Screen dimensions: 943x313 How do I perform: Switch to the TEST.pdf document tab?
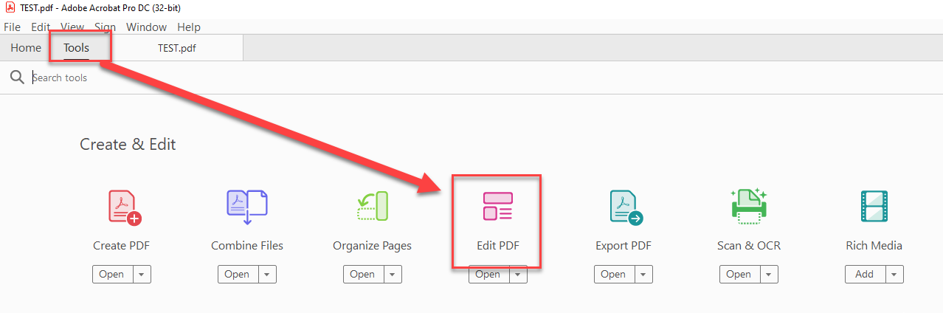tap(177, 48)
